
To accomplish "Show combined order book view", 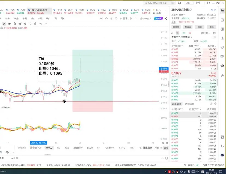I will (x=177, y=33).
